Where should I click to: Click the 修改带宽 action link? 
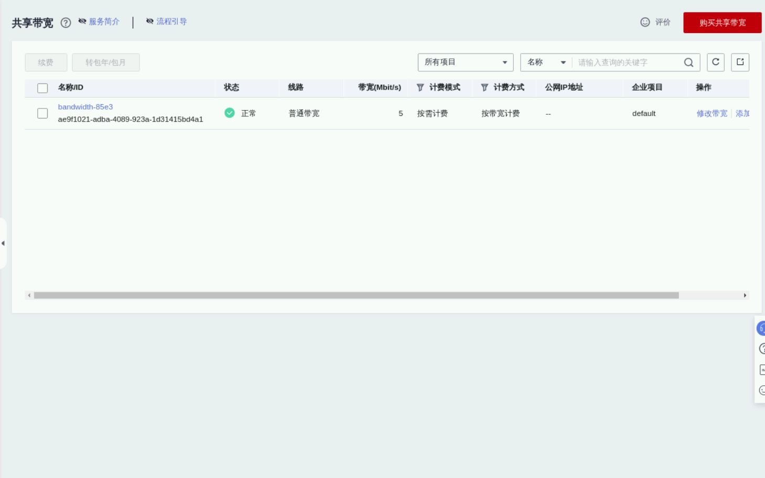coord(712,113)
